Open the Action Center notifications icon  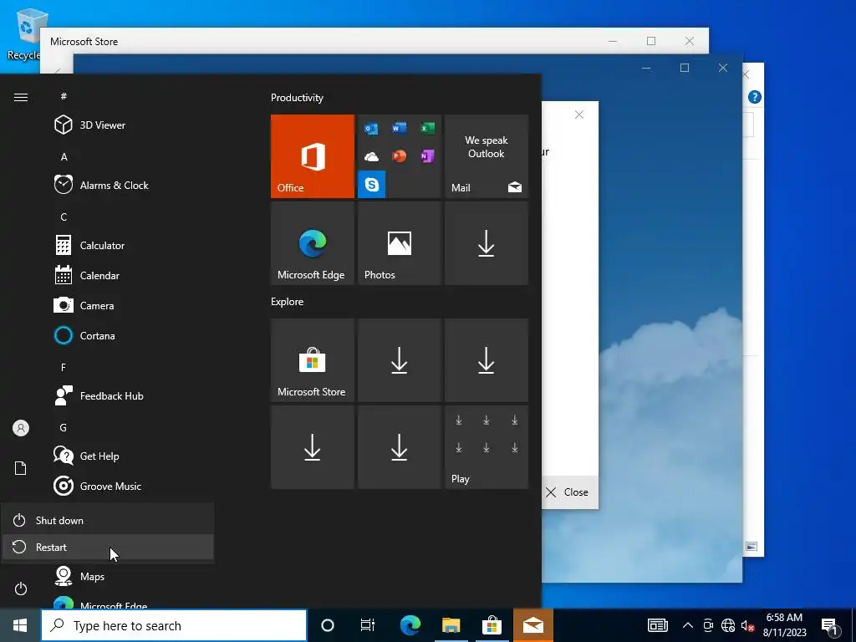(x=830, y=625)
